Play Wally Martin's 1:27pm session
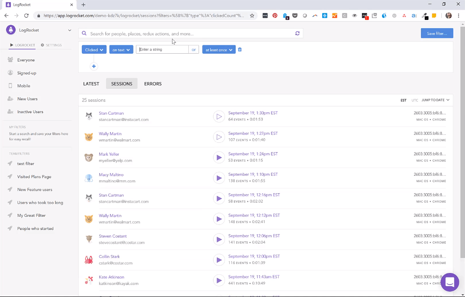The image size is (465, 297). (219, 137)
